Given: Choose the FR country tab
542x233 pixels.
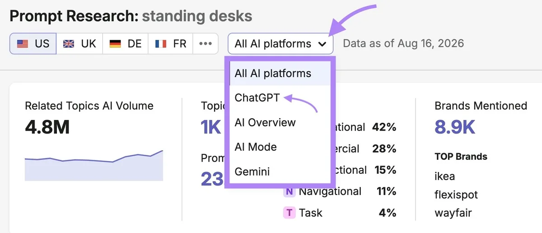Looking at the screenshot, I should point(170,44).
